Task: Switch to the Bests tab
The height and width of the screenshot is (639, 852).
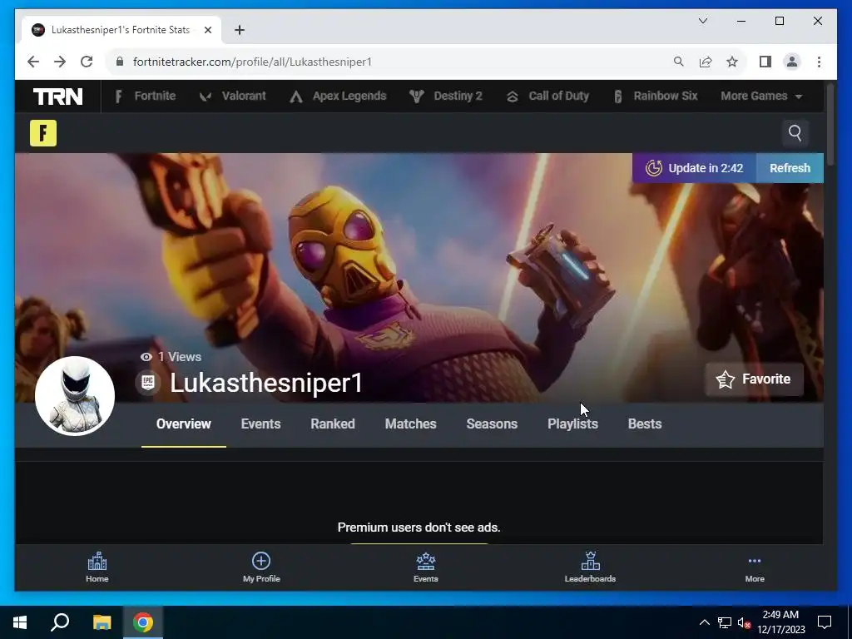Action: 645,424
